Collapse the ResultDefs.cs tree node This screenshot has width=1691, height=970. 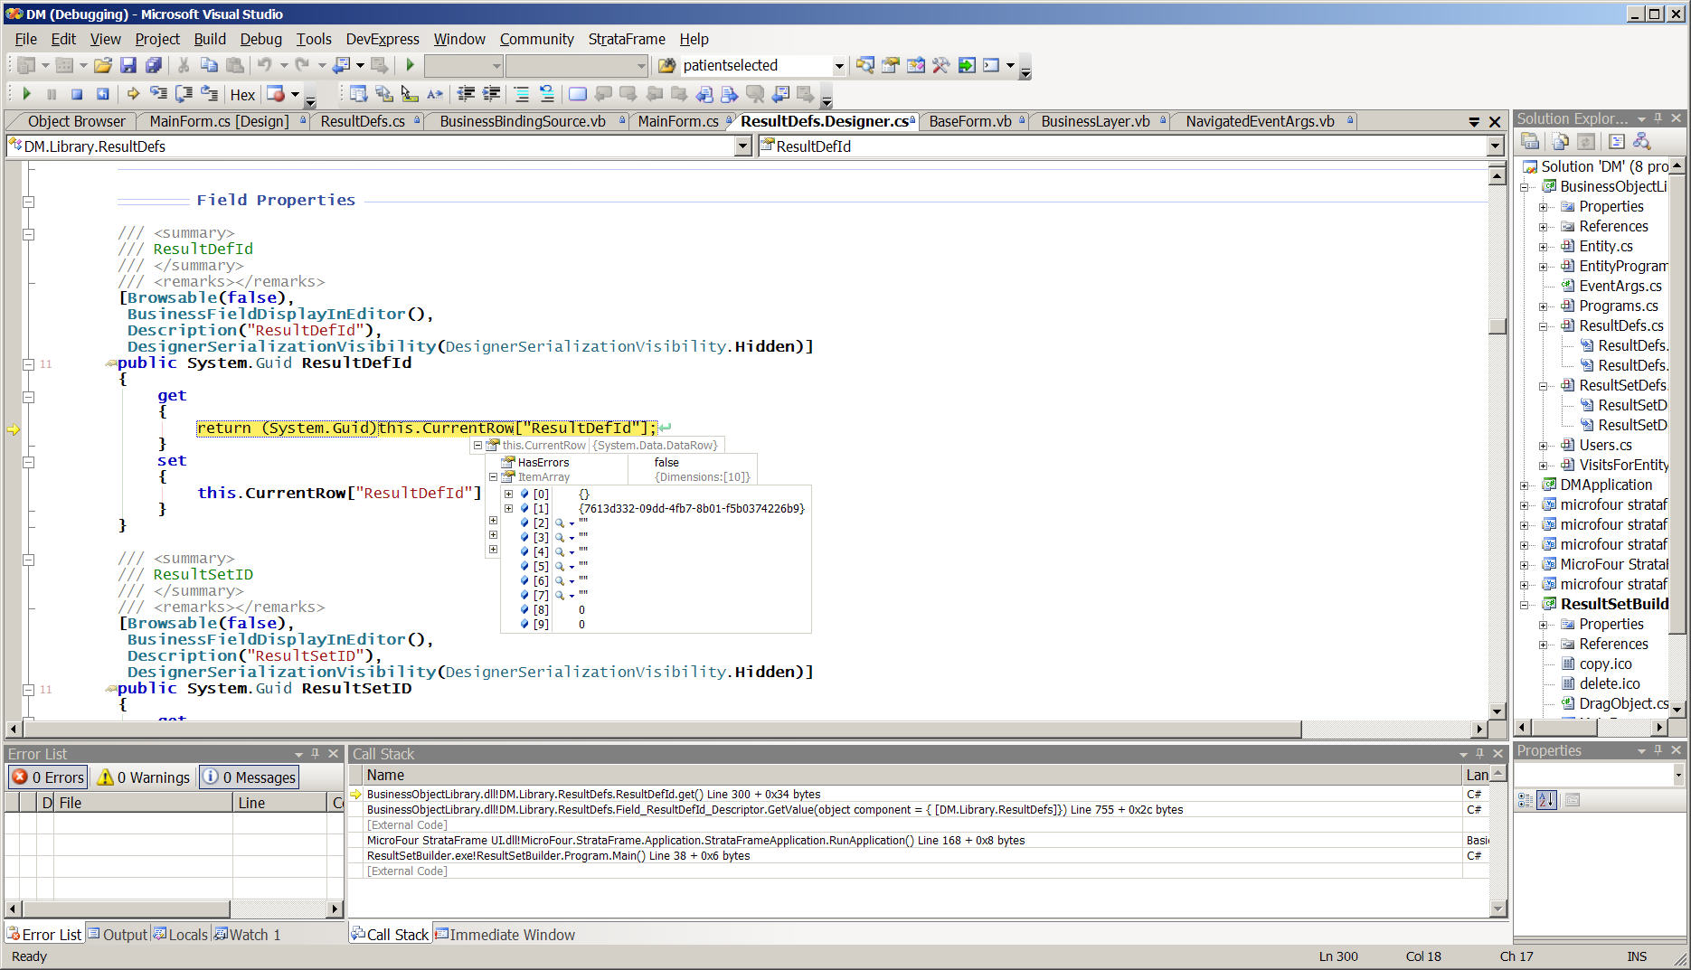pyautogui.click(x=1544, y=326)
